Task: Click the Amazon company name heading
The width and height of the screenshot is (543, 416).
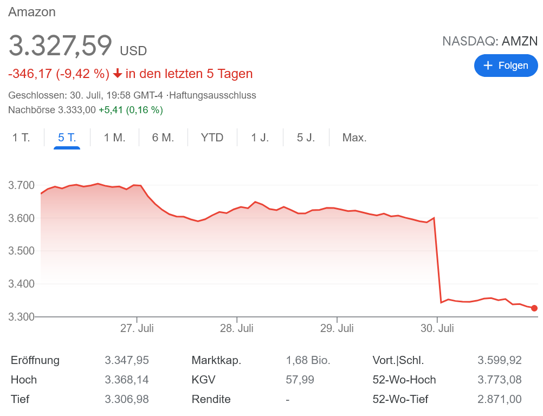Action: pyautogui.click(x=32, y=12)
